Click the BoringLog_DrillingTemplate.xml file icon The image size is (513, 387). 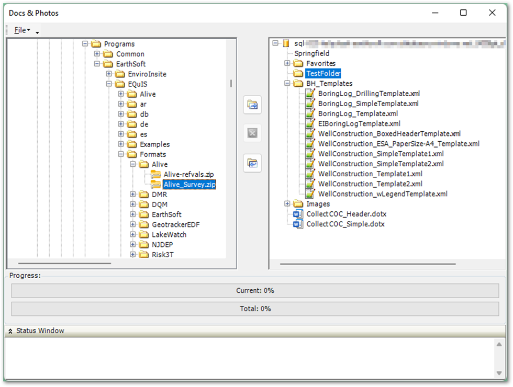click(310, 94)
